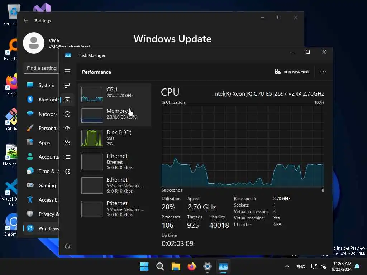Open network status tray icon
Screen dimensions: 367x275
click(314, 266)
